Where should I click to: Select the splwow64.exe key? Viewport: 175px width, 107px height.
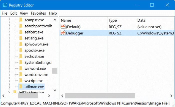(36, 44)
